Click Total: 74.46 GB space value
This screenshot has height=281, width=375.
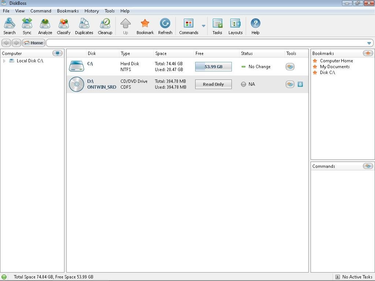[x=168, y=64]
